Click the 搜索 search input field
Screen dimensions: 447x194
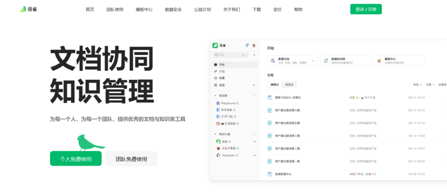pos(230,55)
